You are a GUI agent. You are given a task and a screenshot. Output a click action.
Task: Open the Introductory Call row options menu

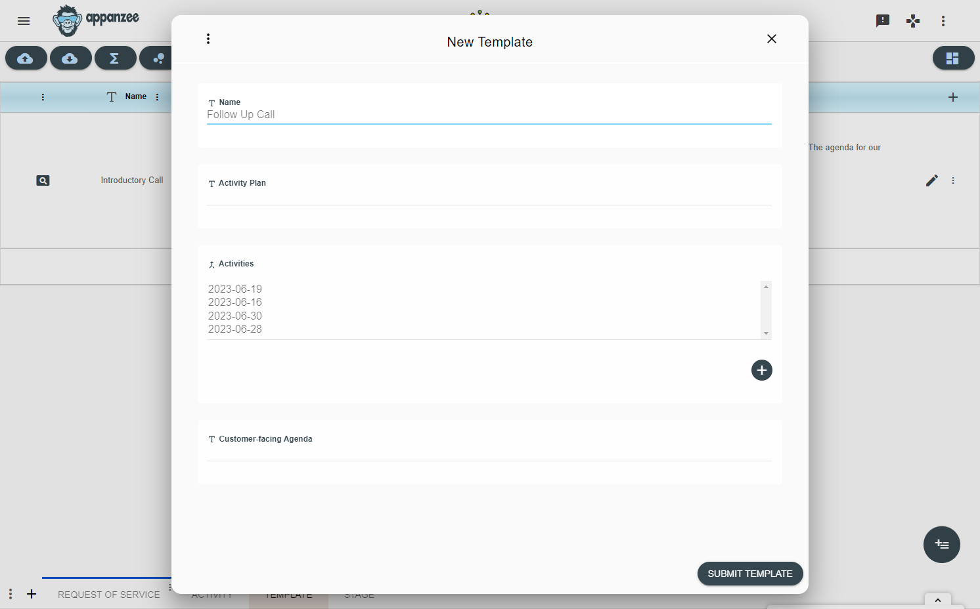(953, 180)
